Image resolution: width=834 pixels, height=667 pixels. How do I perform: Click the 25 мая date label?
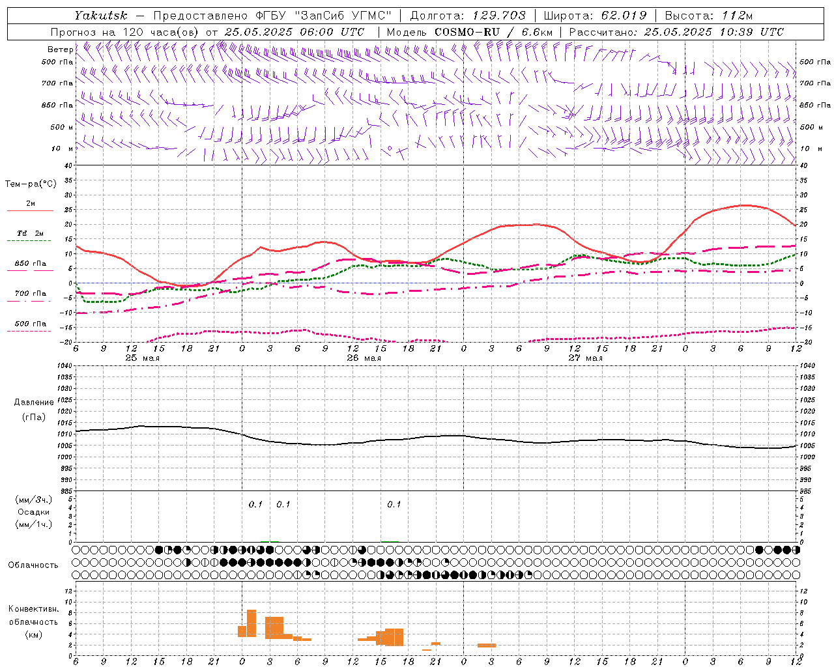(143, 358)
